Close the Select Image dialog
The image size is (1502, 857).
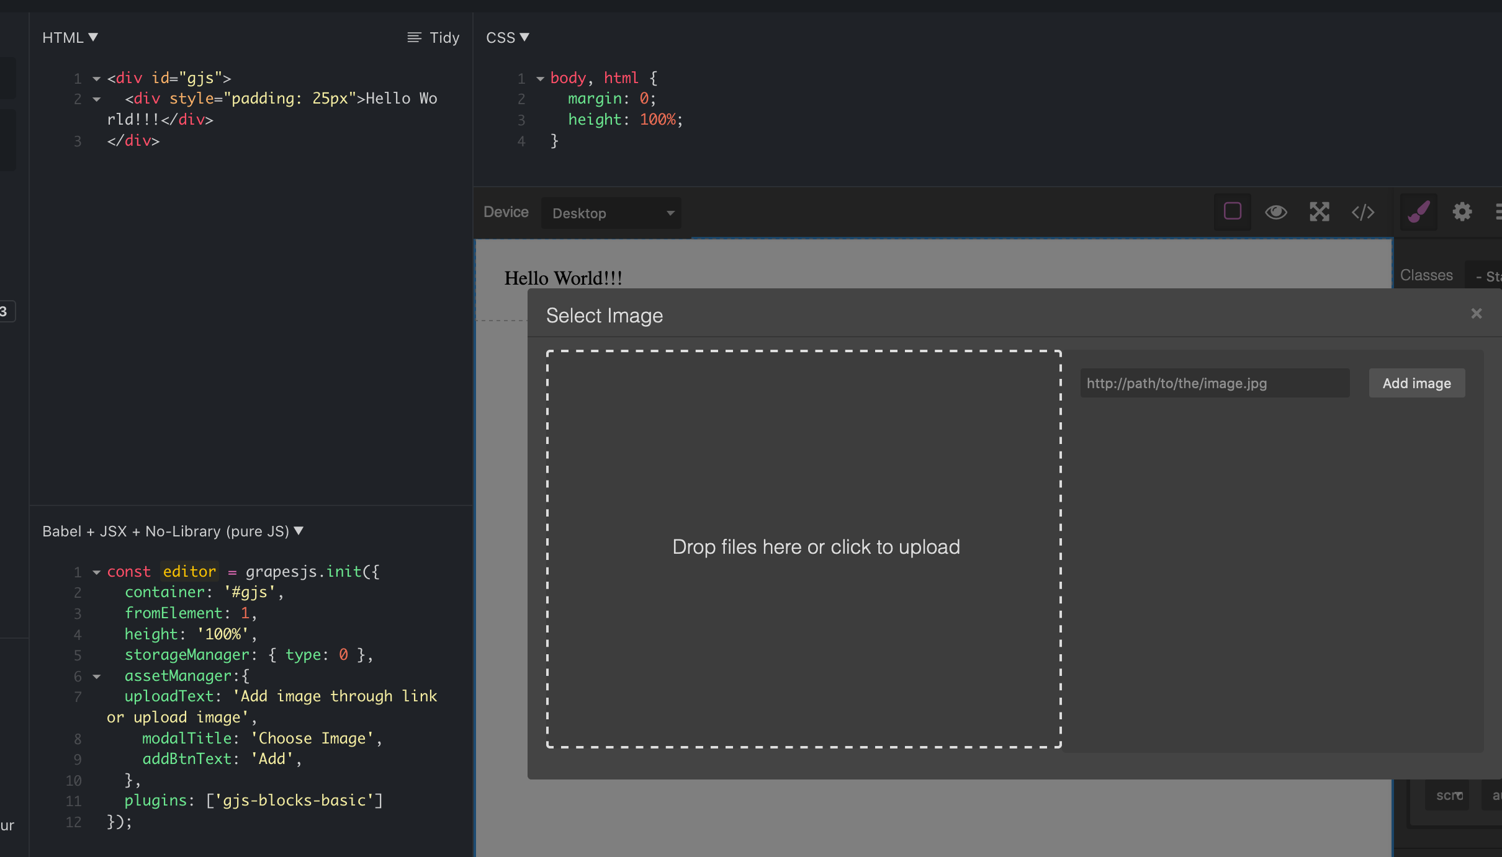click(x=1476, y=314)
